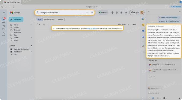This screenshot has width=182, height=100.
Task: Start voice input microphone in chat
Action: coord(179,98)
